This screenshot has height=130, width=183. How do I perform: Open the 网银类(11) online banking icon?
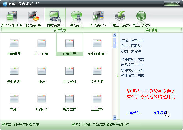pyautogui.click(x=98, y=16)
